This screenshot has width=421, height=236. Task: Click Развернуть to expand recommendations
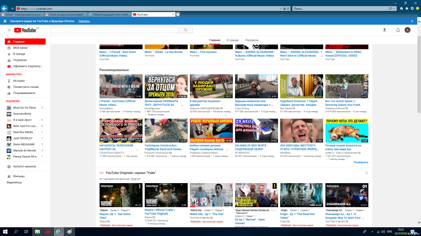tap(361, 163)
